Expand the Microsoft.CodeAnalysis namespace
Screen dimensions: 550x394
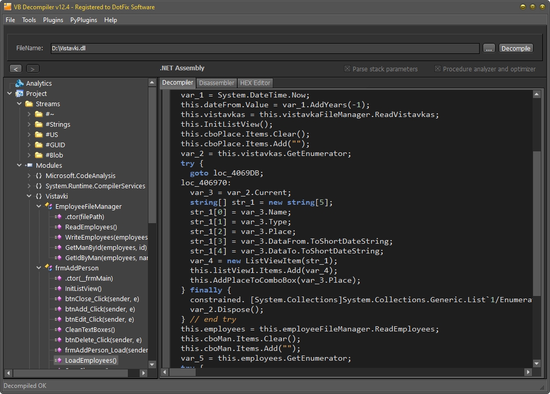click(29, 175)
